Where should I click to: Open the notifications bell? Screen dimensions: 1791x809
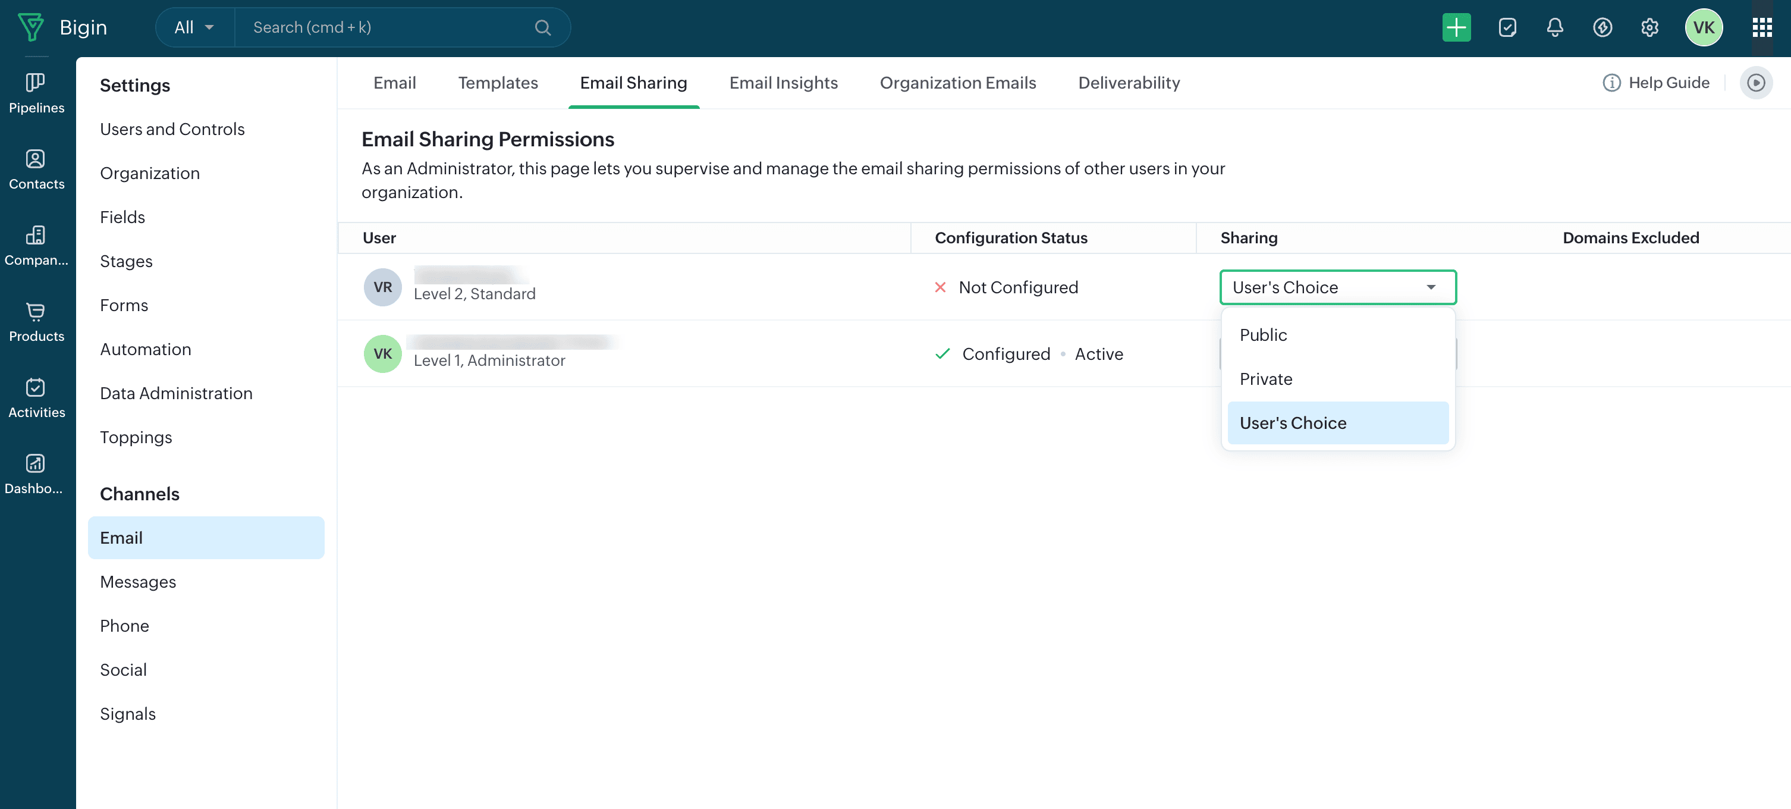[1554, 28]
